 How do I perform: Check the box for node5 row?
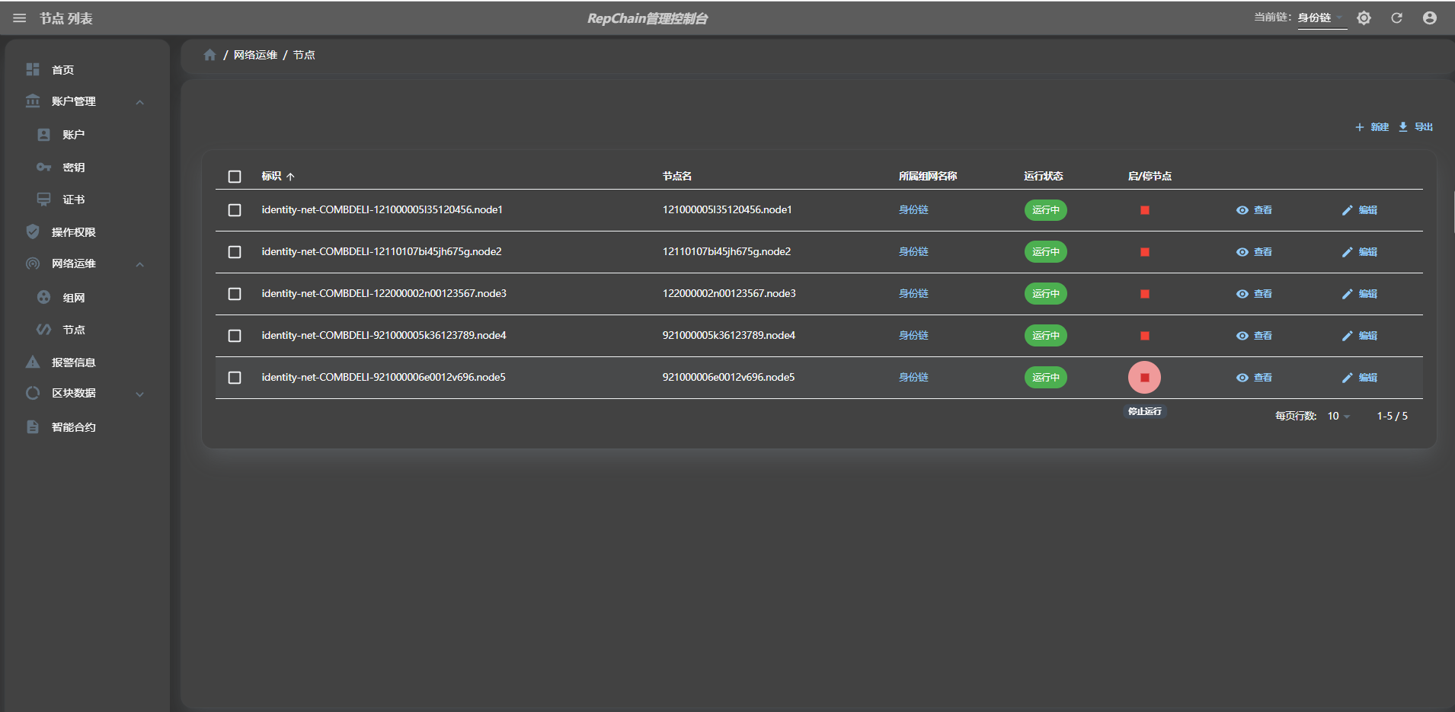tap(235, 378)
